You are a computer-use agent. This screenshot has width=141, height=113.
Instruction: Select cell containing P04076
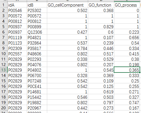(x=37, y=64)
